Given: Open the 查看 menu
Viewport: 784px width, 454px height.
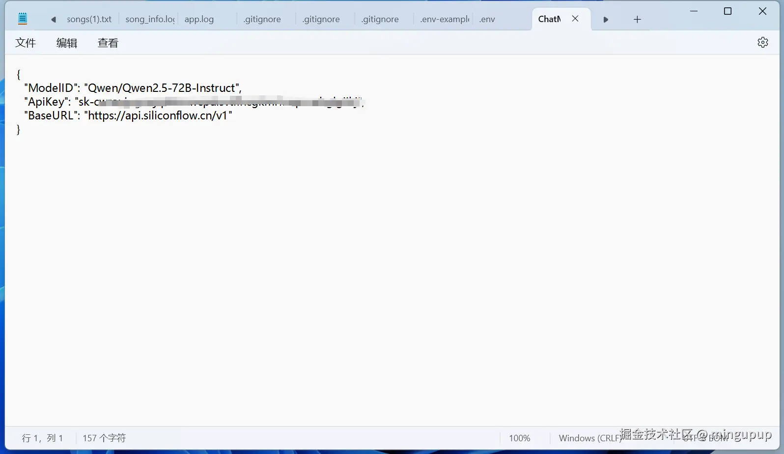Looking at the screenshot, I should (108, 43).
